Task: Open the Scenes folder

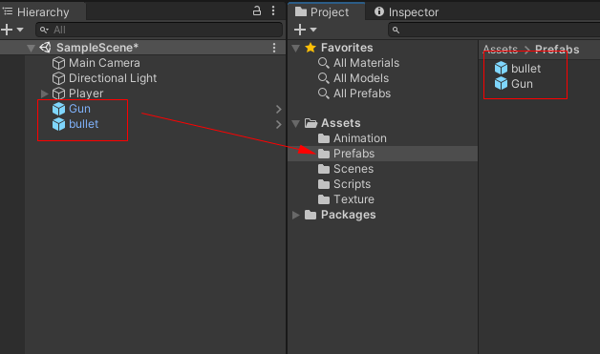Action: (354, 169)
